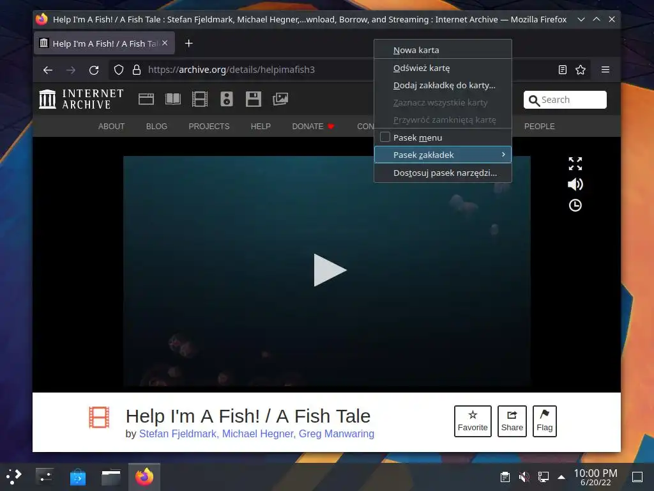Open the BLOG link
Viewport: 654px width, 491px height.
pos(156,127)
